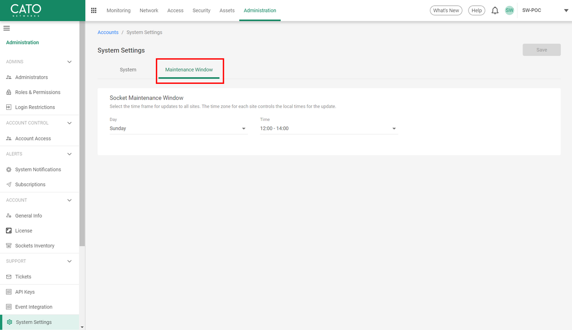Viewport: 572px width, 330px height.
Task: Click the API Keys icon
Action: (x=9, y=292)
